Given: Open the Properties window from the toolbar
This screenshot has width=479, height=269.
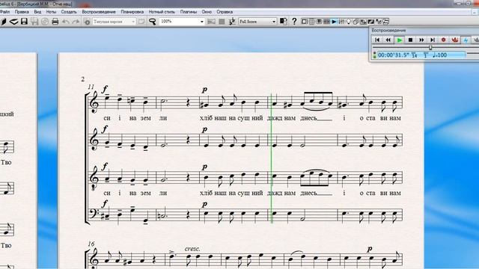Looking at the screenshot, I should point(379,22).
